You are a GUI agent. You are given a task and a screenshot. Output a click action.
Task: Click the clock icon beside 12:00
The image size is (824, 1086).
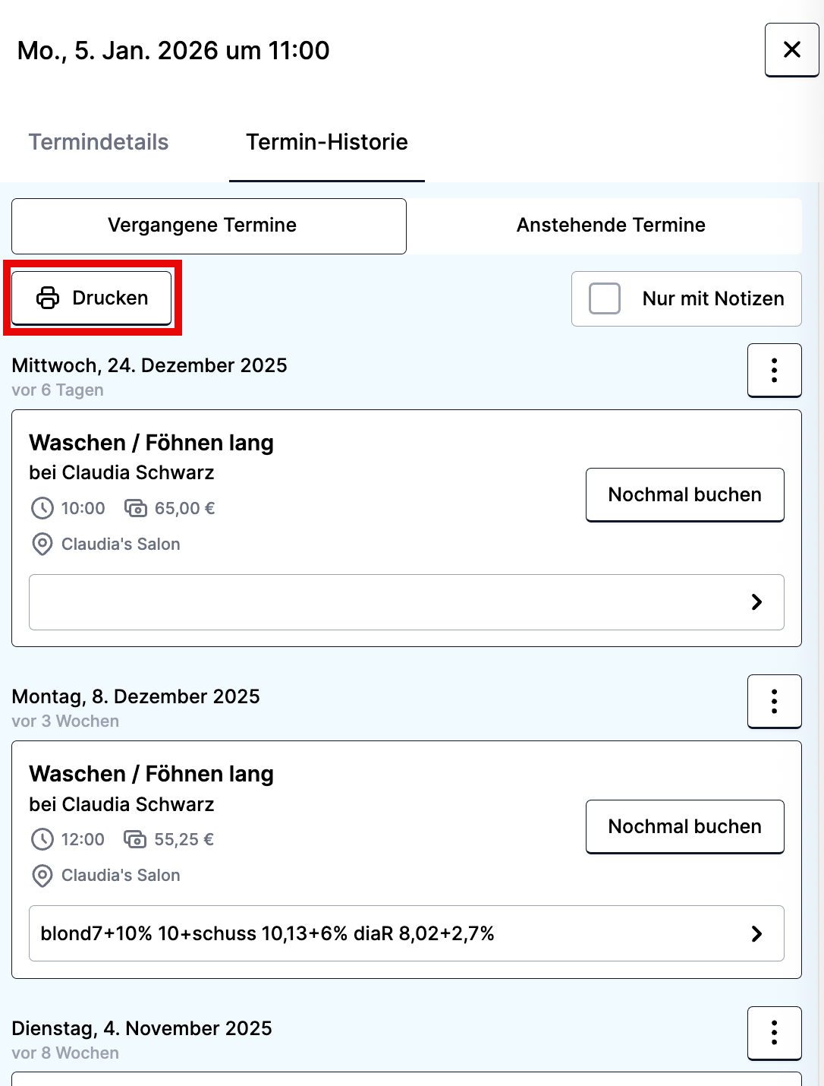point(42,839)
